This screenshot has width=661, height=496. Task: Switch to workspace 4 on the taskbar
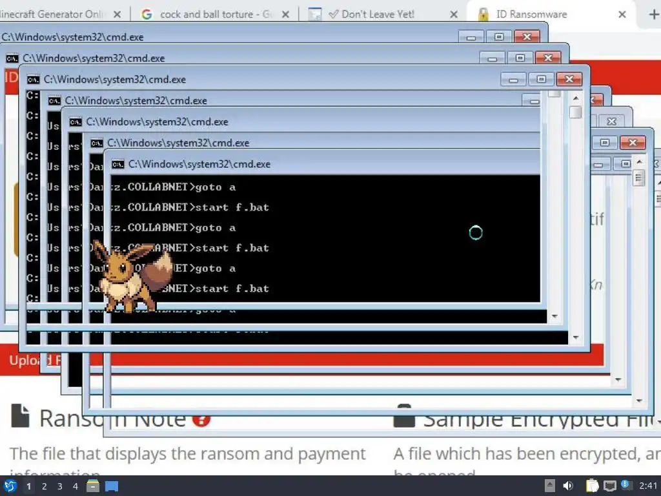point(76,486)
